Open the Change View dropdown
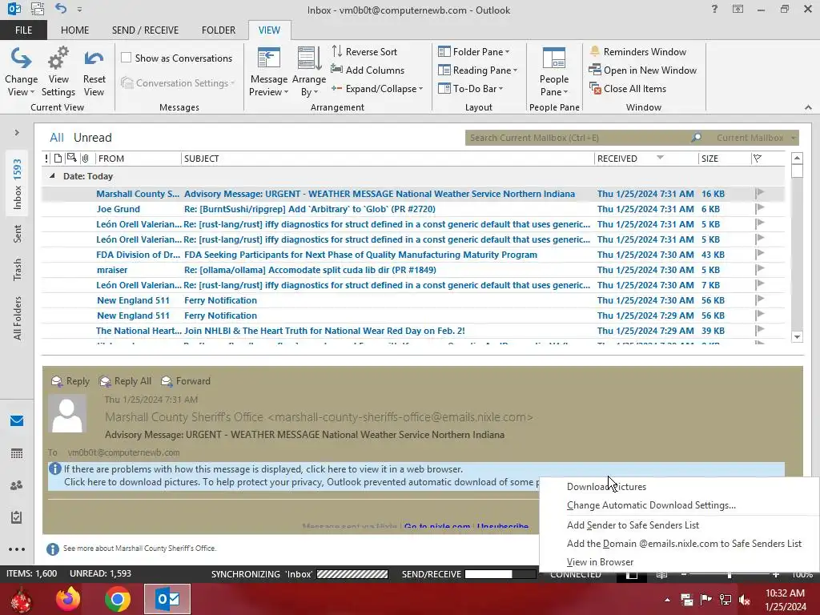This screenshot has height=615, width=820. pos(21,71)
